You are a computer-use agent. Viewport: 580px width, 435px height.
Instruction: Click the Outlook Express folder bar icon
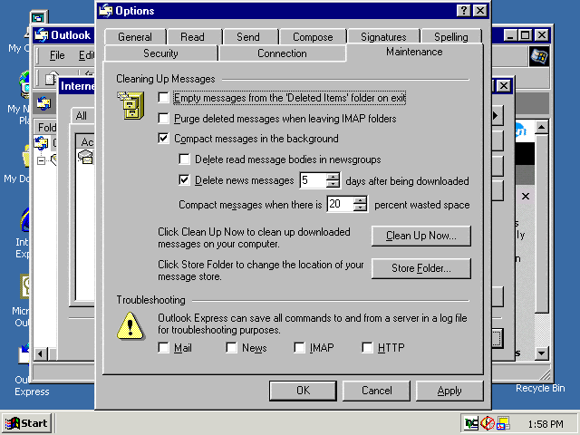pyautogui.click(x=43, y=103)
